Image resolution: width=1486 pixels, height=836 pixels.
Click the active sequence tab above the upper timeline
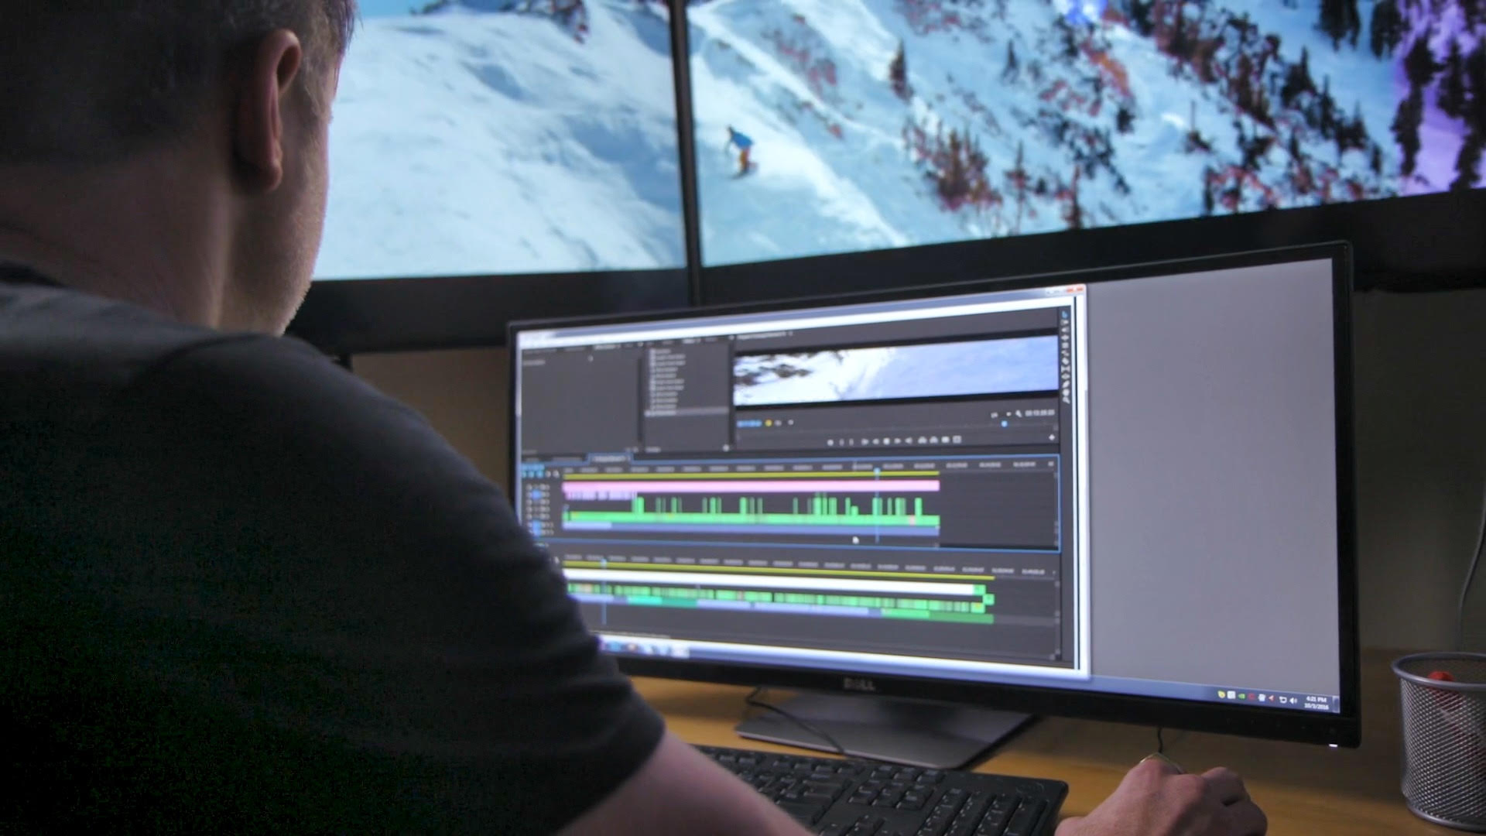click(x=610, y=458)
